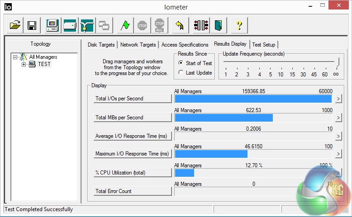Click value 12.70 % CPU utilization
Viewport: 352px width, 217px height.
[x=254, y=165]
